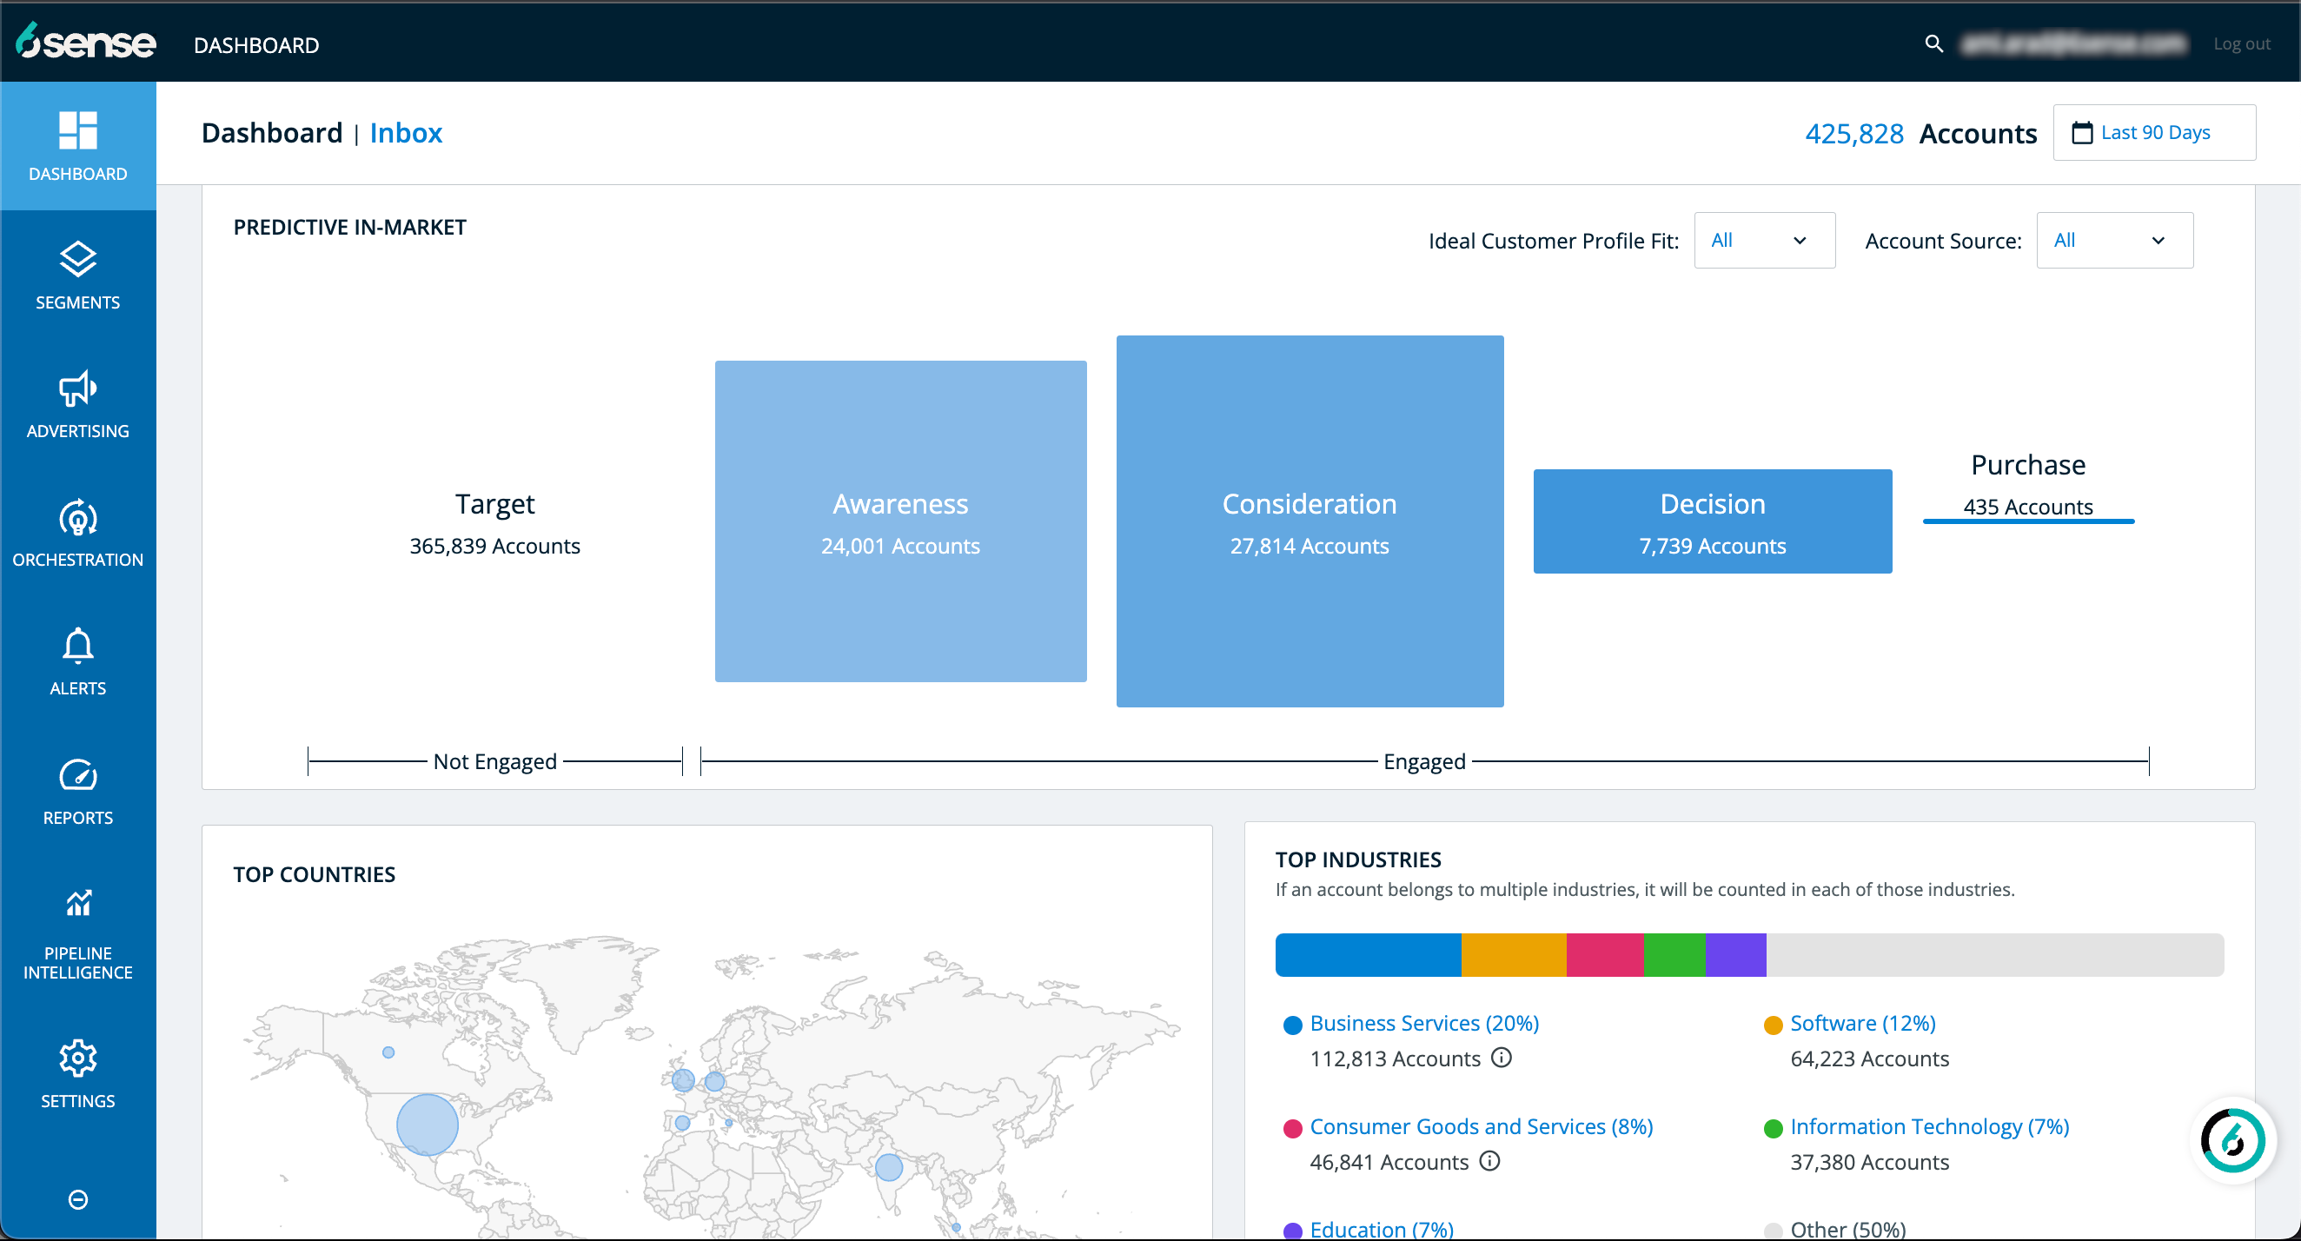Open the Business Services industry link
This screenshot has height=1241, width=2301.
tap(1423, 1023)
